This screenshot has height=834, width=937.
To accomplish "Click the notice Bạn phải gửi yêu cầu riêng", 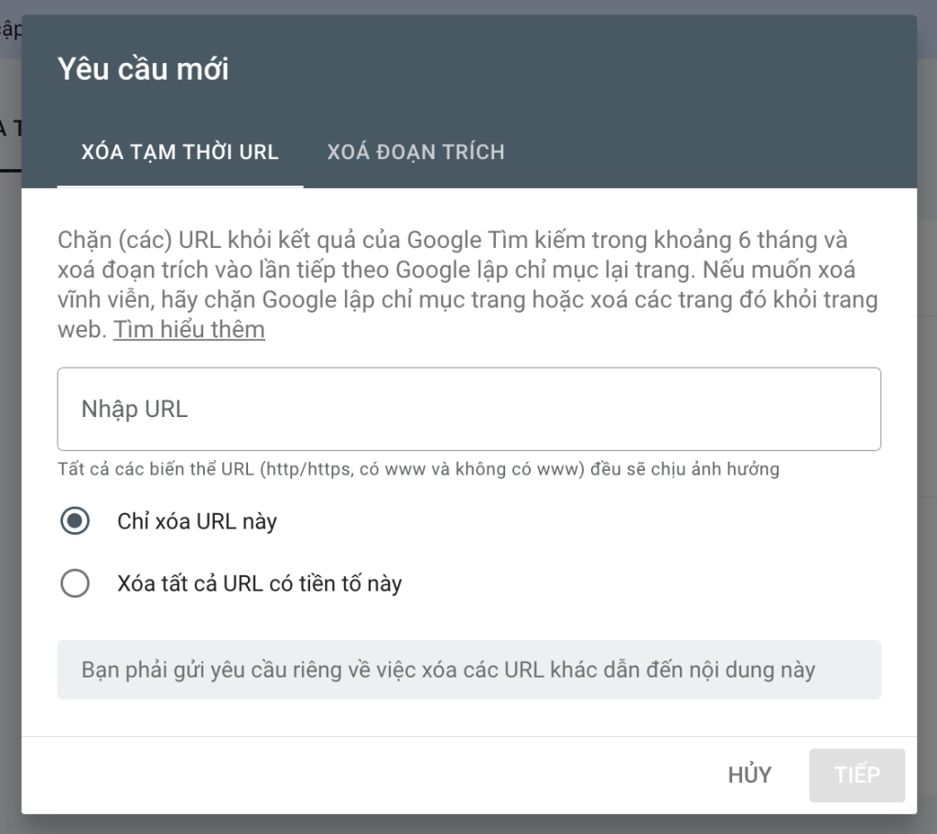I will [469, 669].
